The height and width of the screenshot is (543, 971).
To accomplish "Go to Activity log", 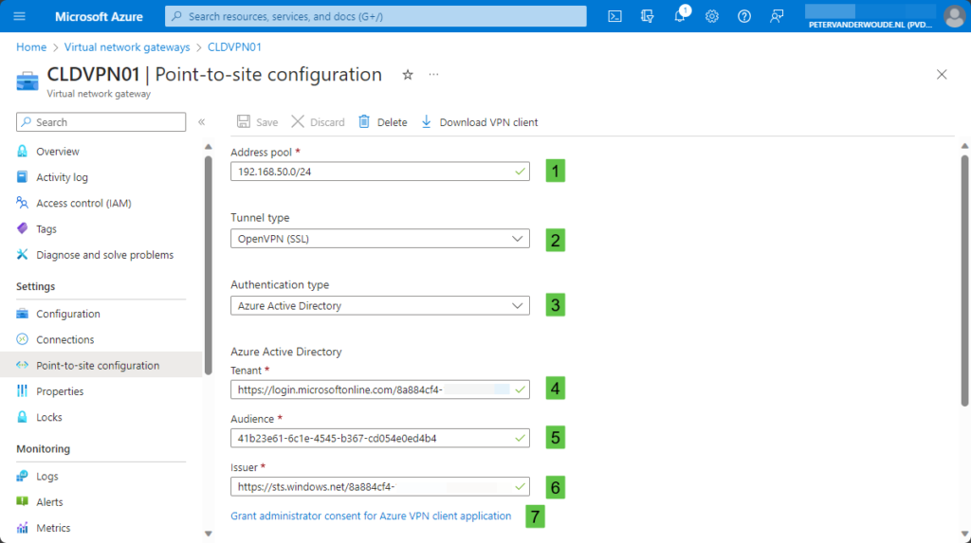I will [62, 177].
